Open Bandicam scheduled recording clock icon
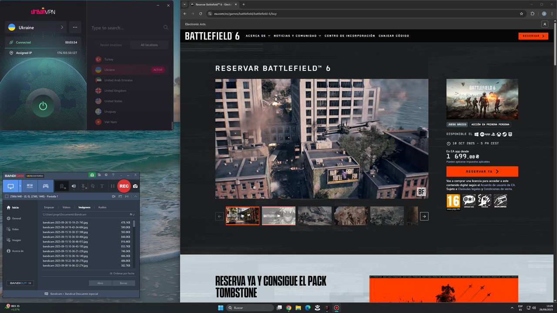This screenshot has height=313, width=557. pos(106,175)
